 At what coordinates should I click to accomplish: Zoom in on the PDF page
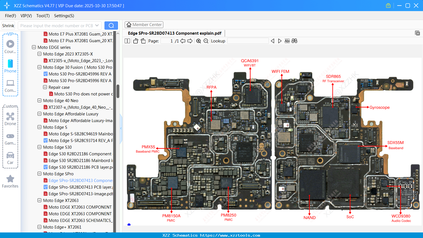coord(198,41)
